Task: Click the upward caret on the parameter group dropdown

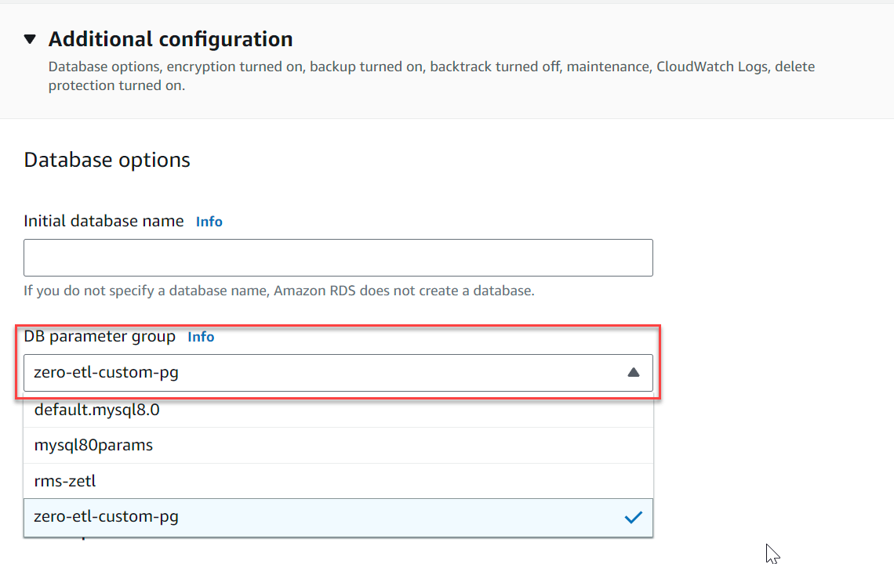Action: [x=634, y=372]
